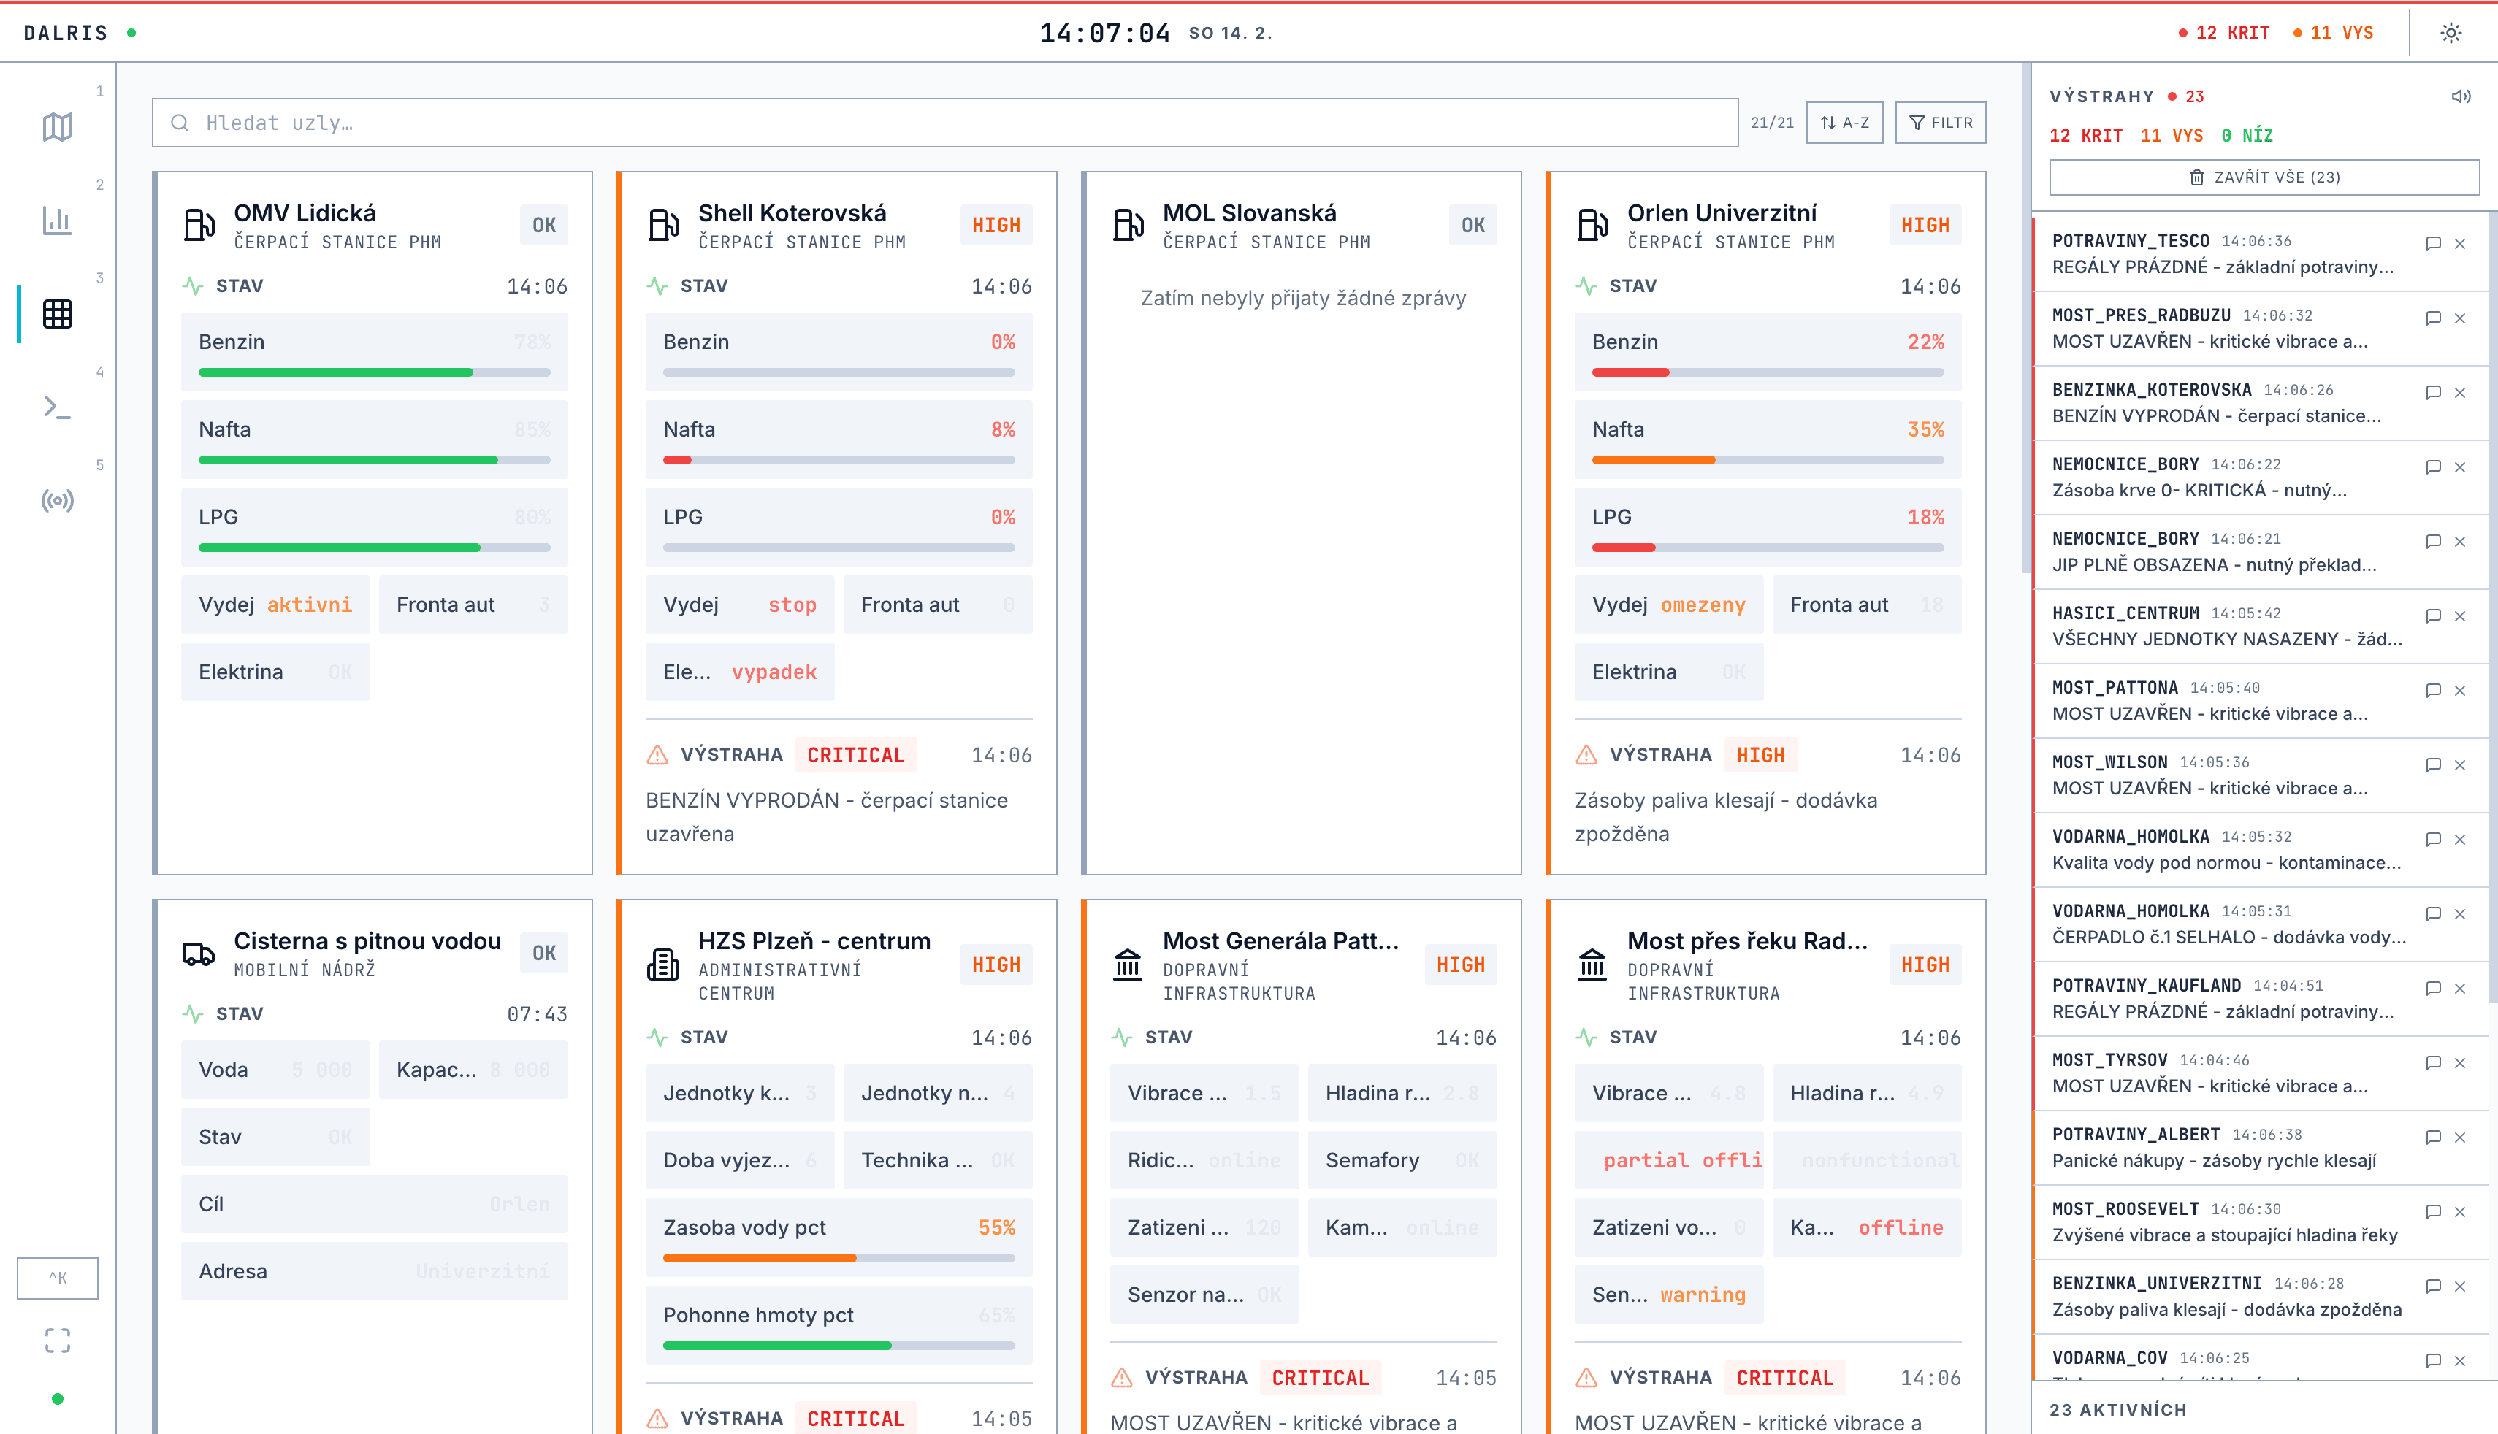Image resolution: width=2498 pixels, height=1434 pixels.
Task: Click the DALRIS logo in top bar
Action: point(65,31)
